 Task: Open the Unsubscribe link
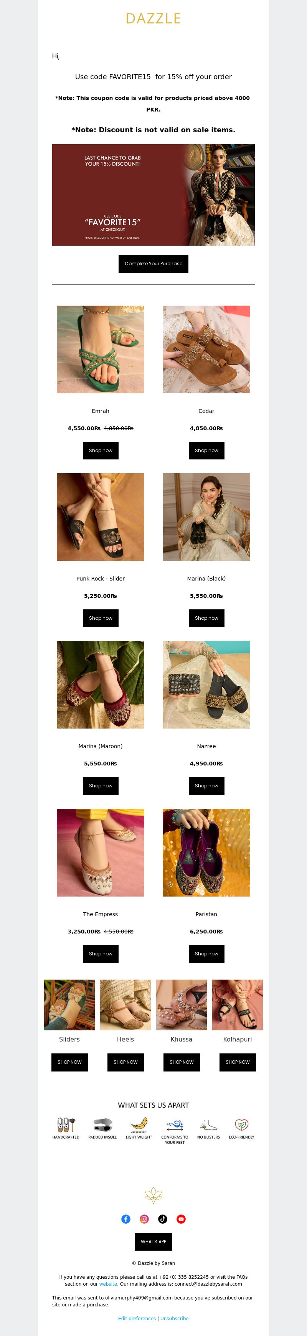(x=175, y=1318)
